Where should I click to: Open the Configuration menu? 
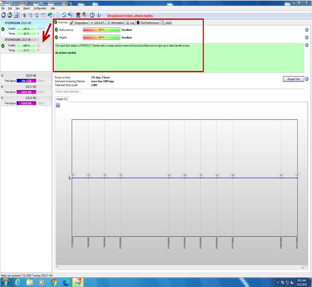(40, 8)
